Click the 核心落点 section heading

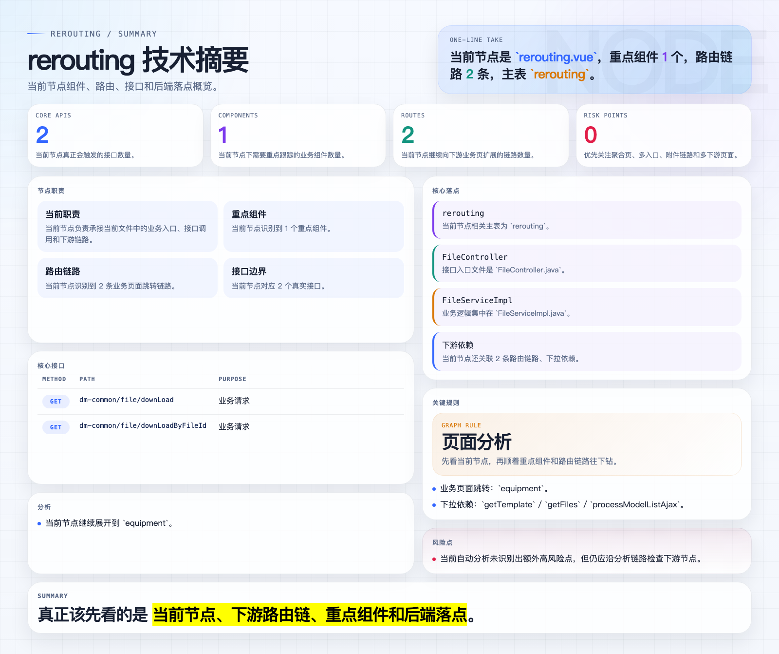coord(446,191)
